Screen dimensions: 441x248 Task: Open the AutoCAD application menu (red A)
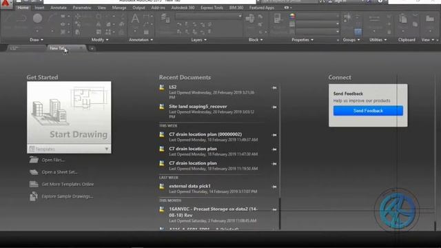[6, 4]
